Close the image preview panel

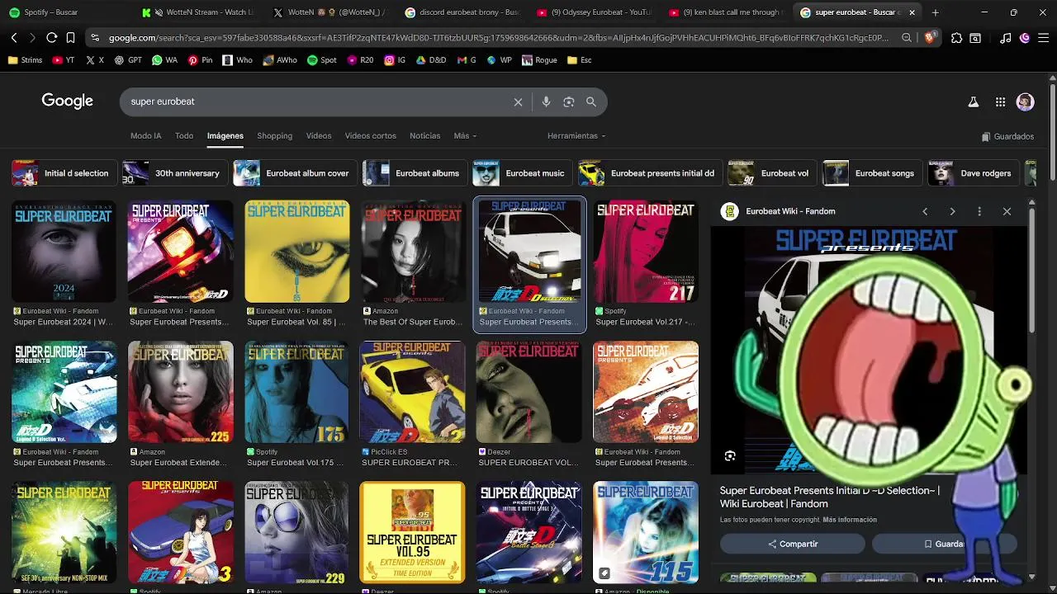pyautogui.click(x=1007, y=211)
